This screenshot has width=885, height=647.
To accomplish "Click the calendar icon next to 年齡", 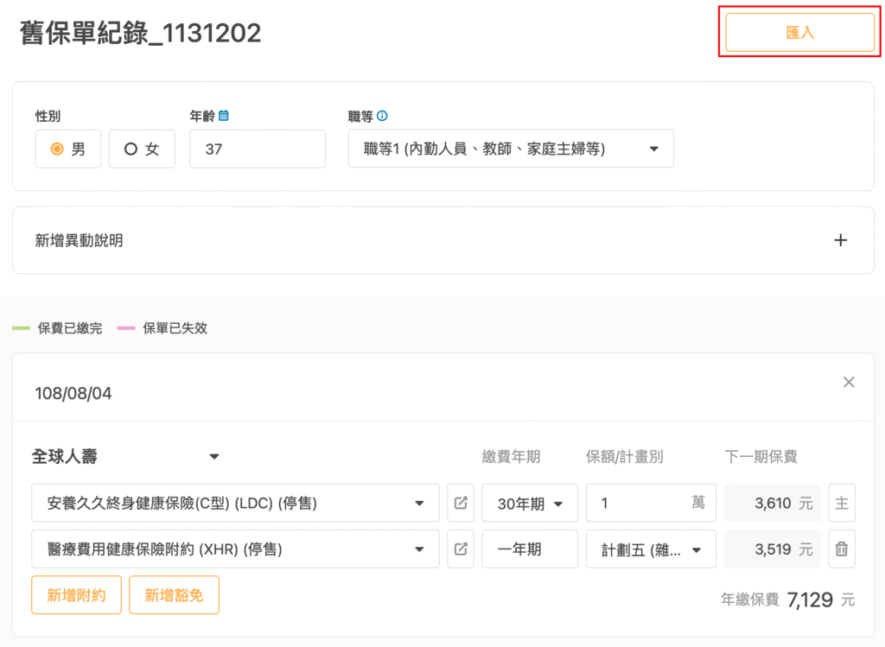I will [223, 115].
